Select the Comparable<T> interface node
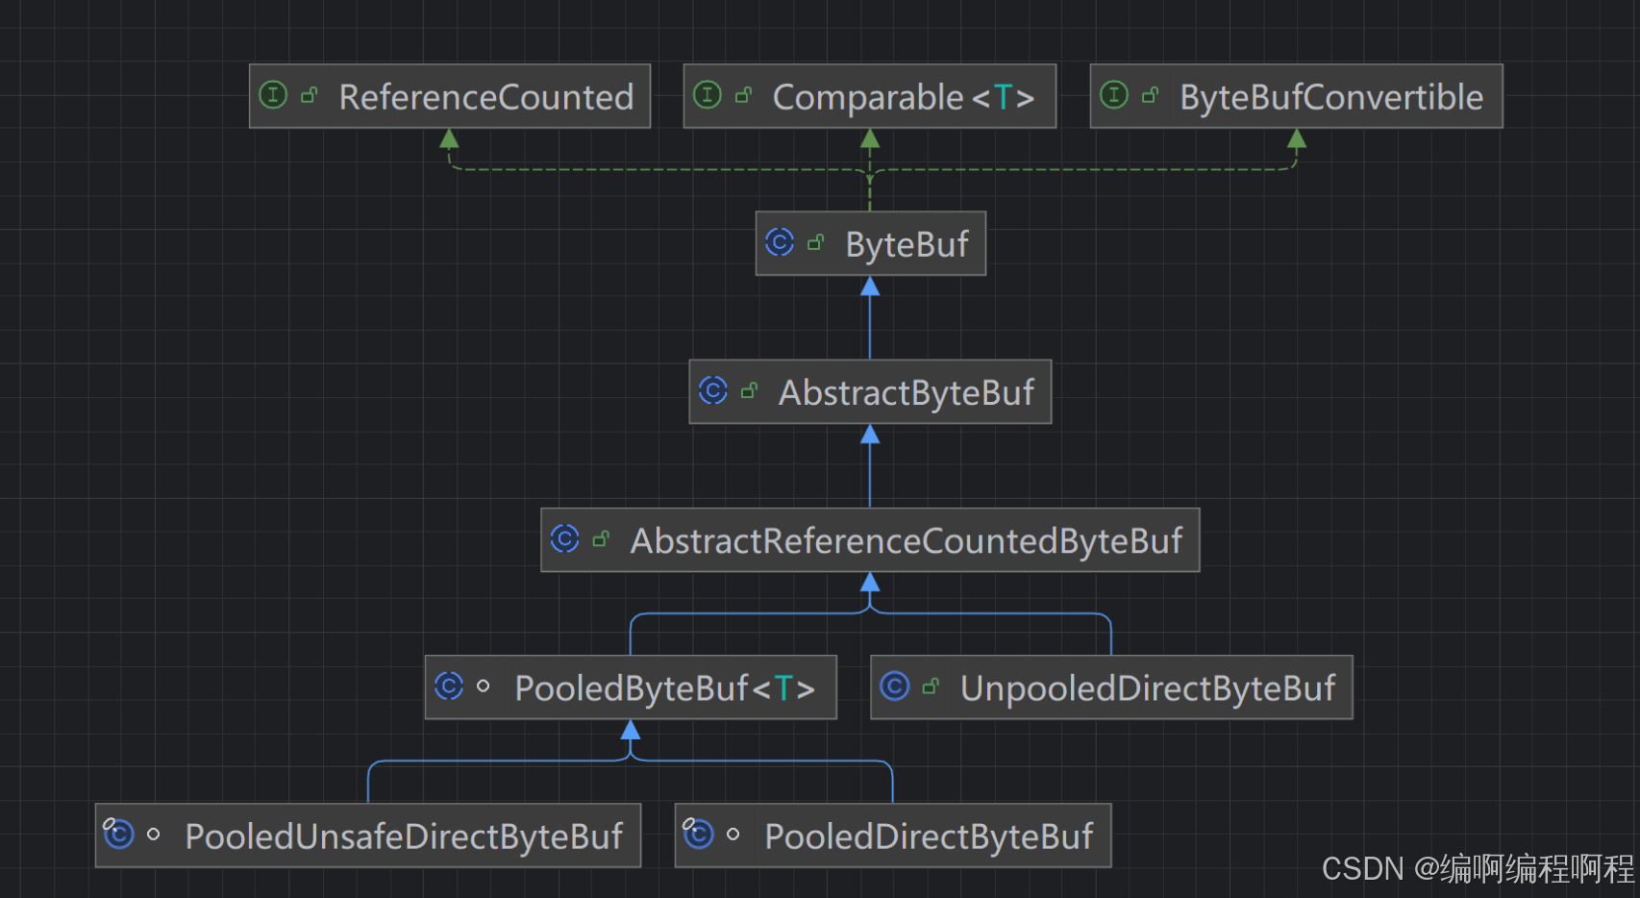Viewport: 1640px width, 898px height. 870,96
